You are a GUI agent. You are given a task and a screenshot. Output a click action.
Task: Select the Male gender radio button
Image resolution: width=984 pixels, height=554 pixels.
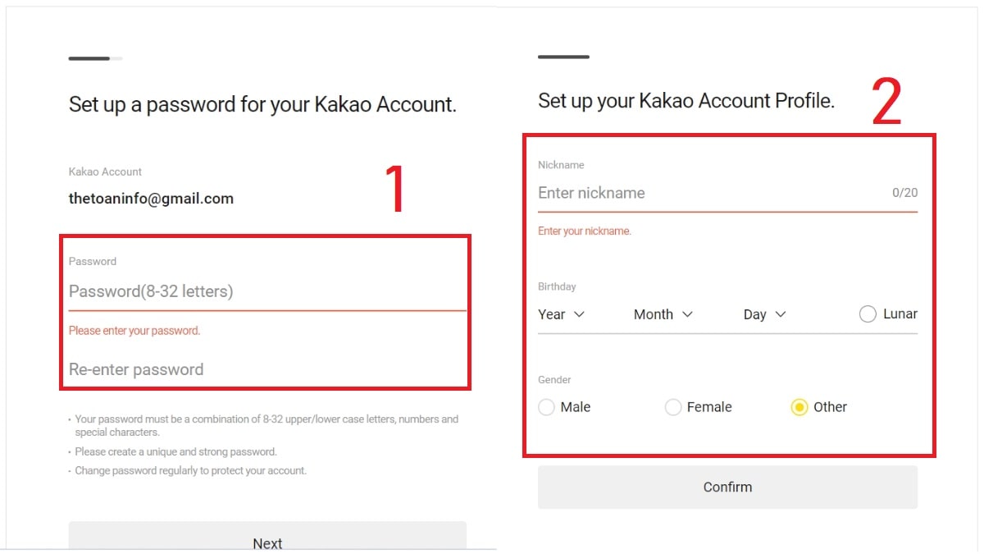547,407
